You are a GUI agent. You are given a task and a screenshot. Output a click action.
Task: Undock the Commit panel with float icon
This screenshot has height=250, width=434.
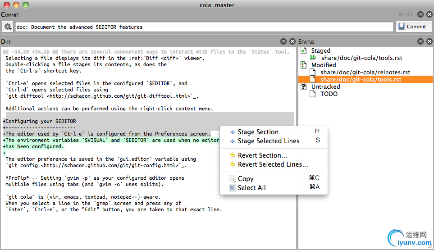click(x=420, y=14)
